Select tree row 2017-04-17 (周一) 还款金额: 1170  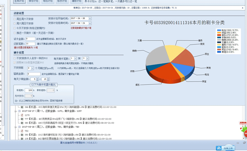pos(52,111)
